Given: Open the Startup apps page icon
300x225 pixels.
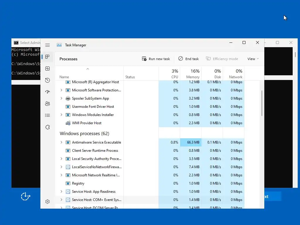Looking at the screenshot, I should (x=47, y=92).
